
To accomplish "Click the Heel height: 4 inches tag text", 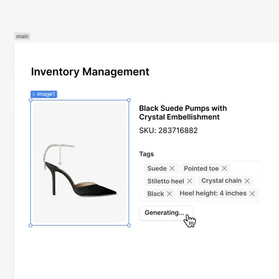I will click(213, 194).
